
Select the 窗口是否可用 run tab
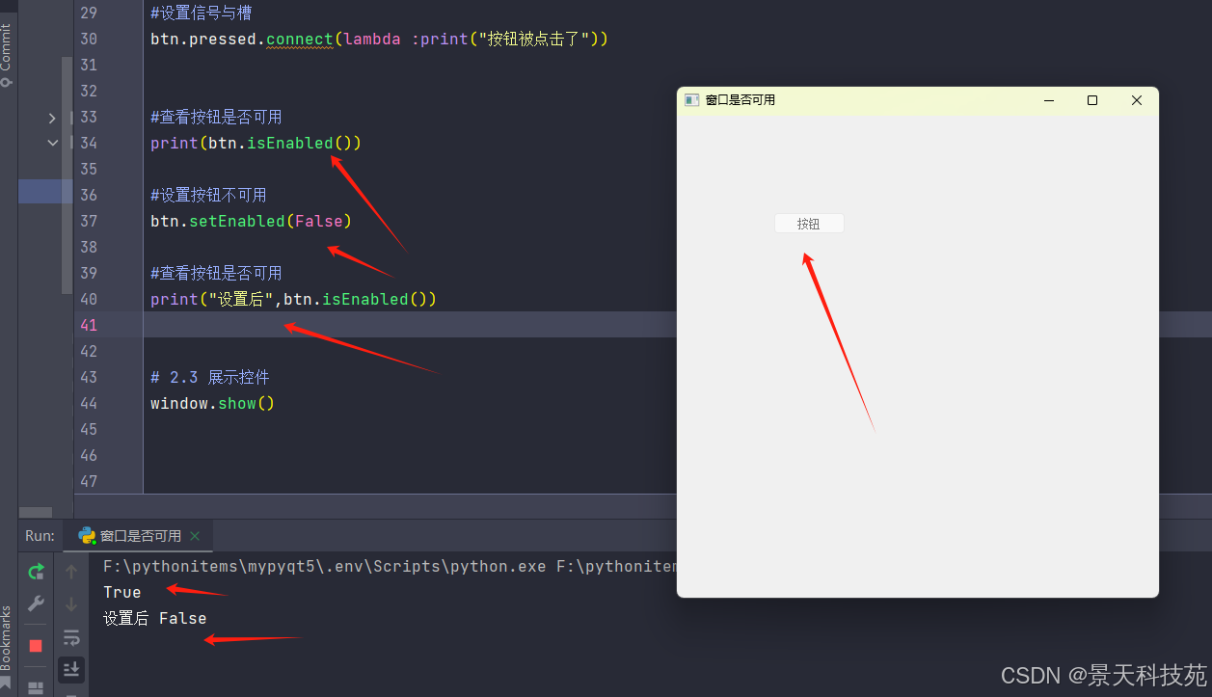point(140,536)
